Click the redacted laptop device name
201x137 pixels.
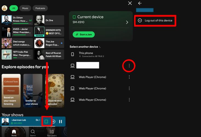click(88, 65)
